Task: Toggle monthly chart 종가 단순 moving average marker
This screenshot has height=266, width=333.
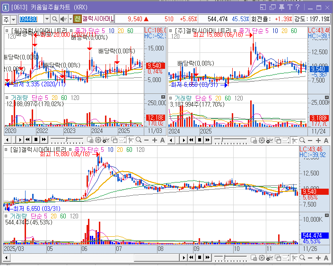Action: (71, 31)
